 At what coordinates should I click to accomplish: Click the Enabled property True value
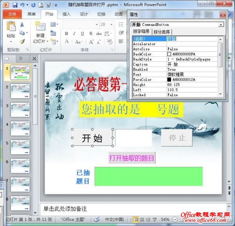192,69
